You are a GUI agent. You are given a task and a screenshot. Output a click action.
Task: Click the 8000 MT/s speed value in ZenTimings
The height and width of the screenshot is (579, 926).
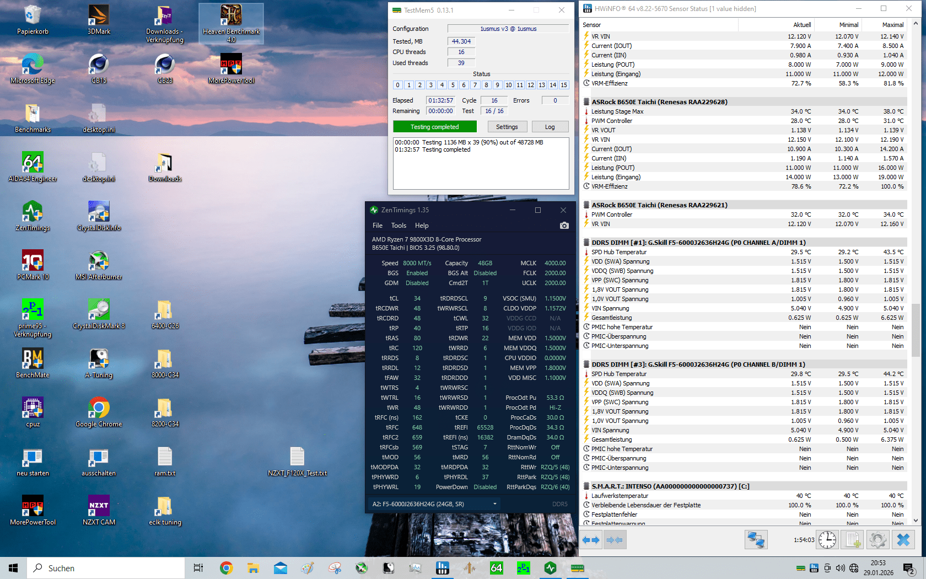tap(417, 263)
